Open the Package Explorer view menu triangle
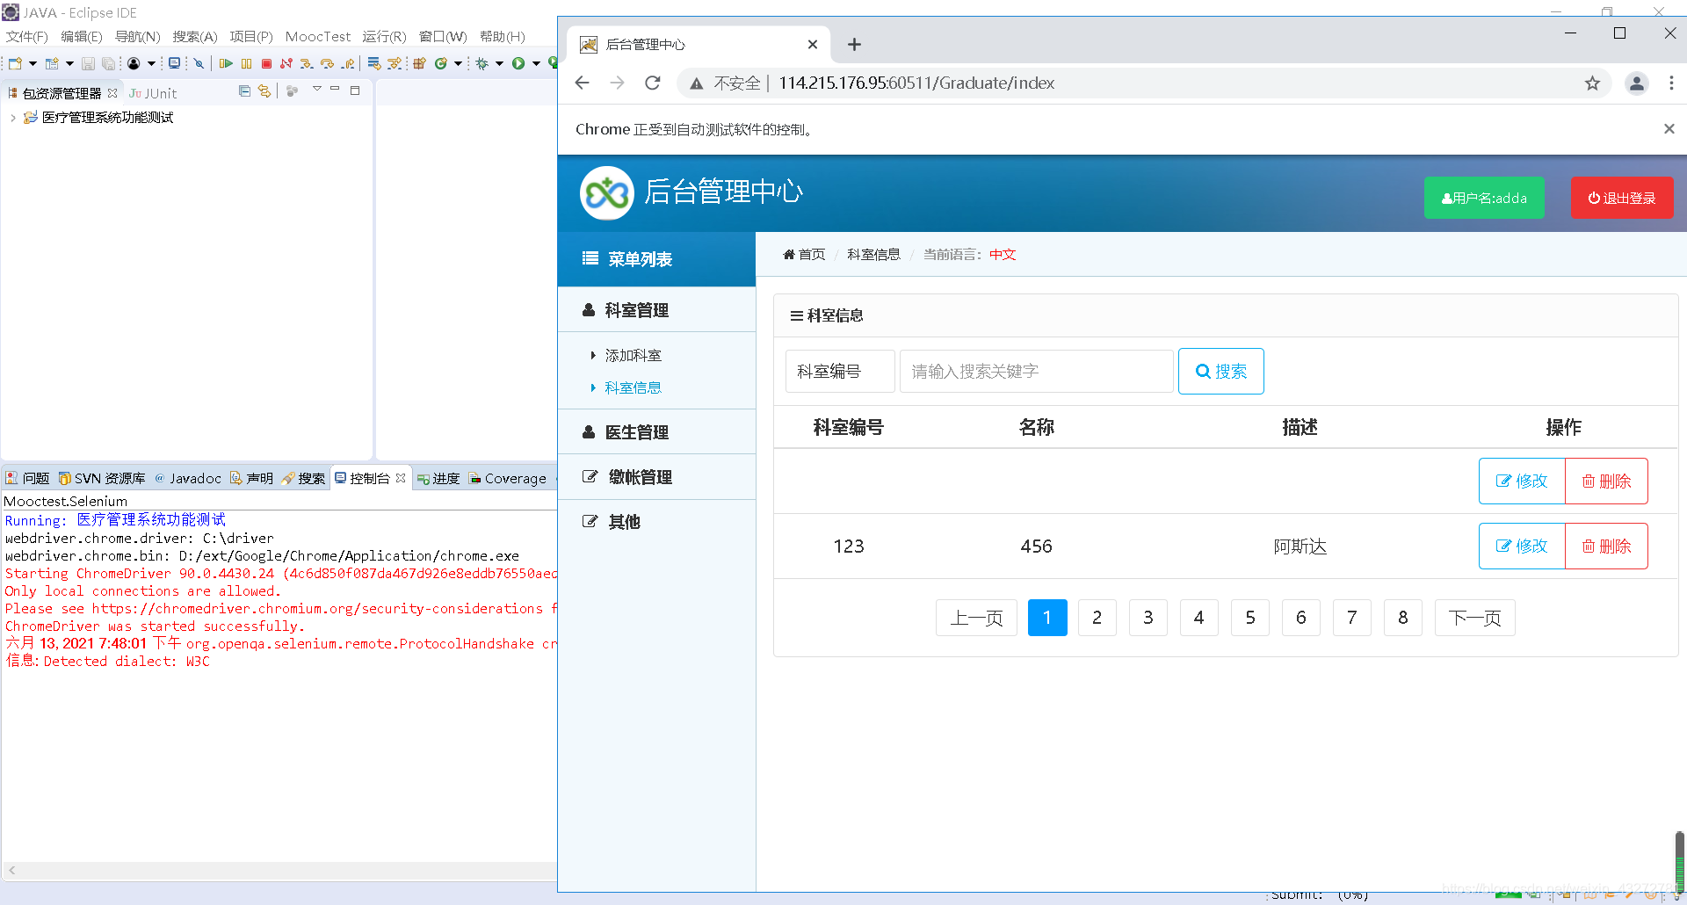Screen dimensions: 1687x905 tap(316, 89)
